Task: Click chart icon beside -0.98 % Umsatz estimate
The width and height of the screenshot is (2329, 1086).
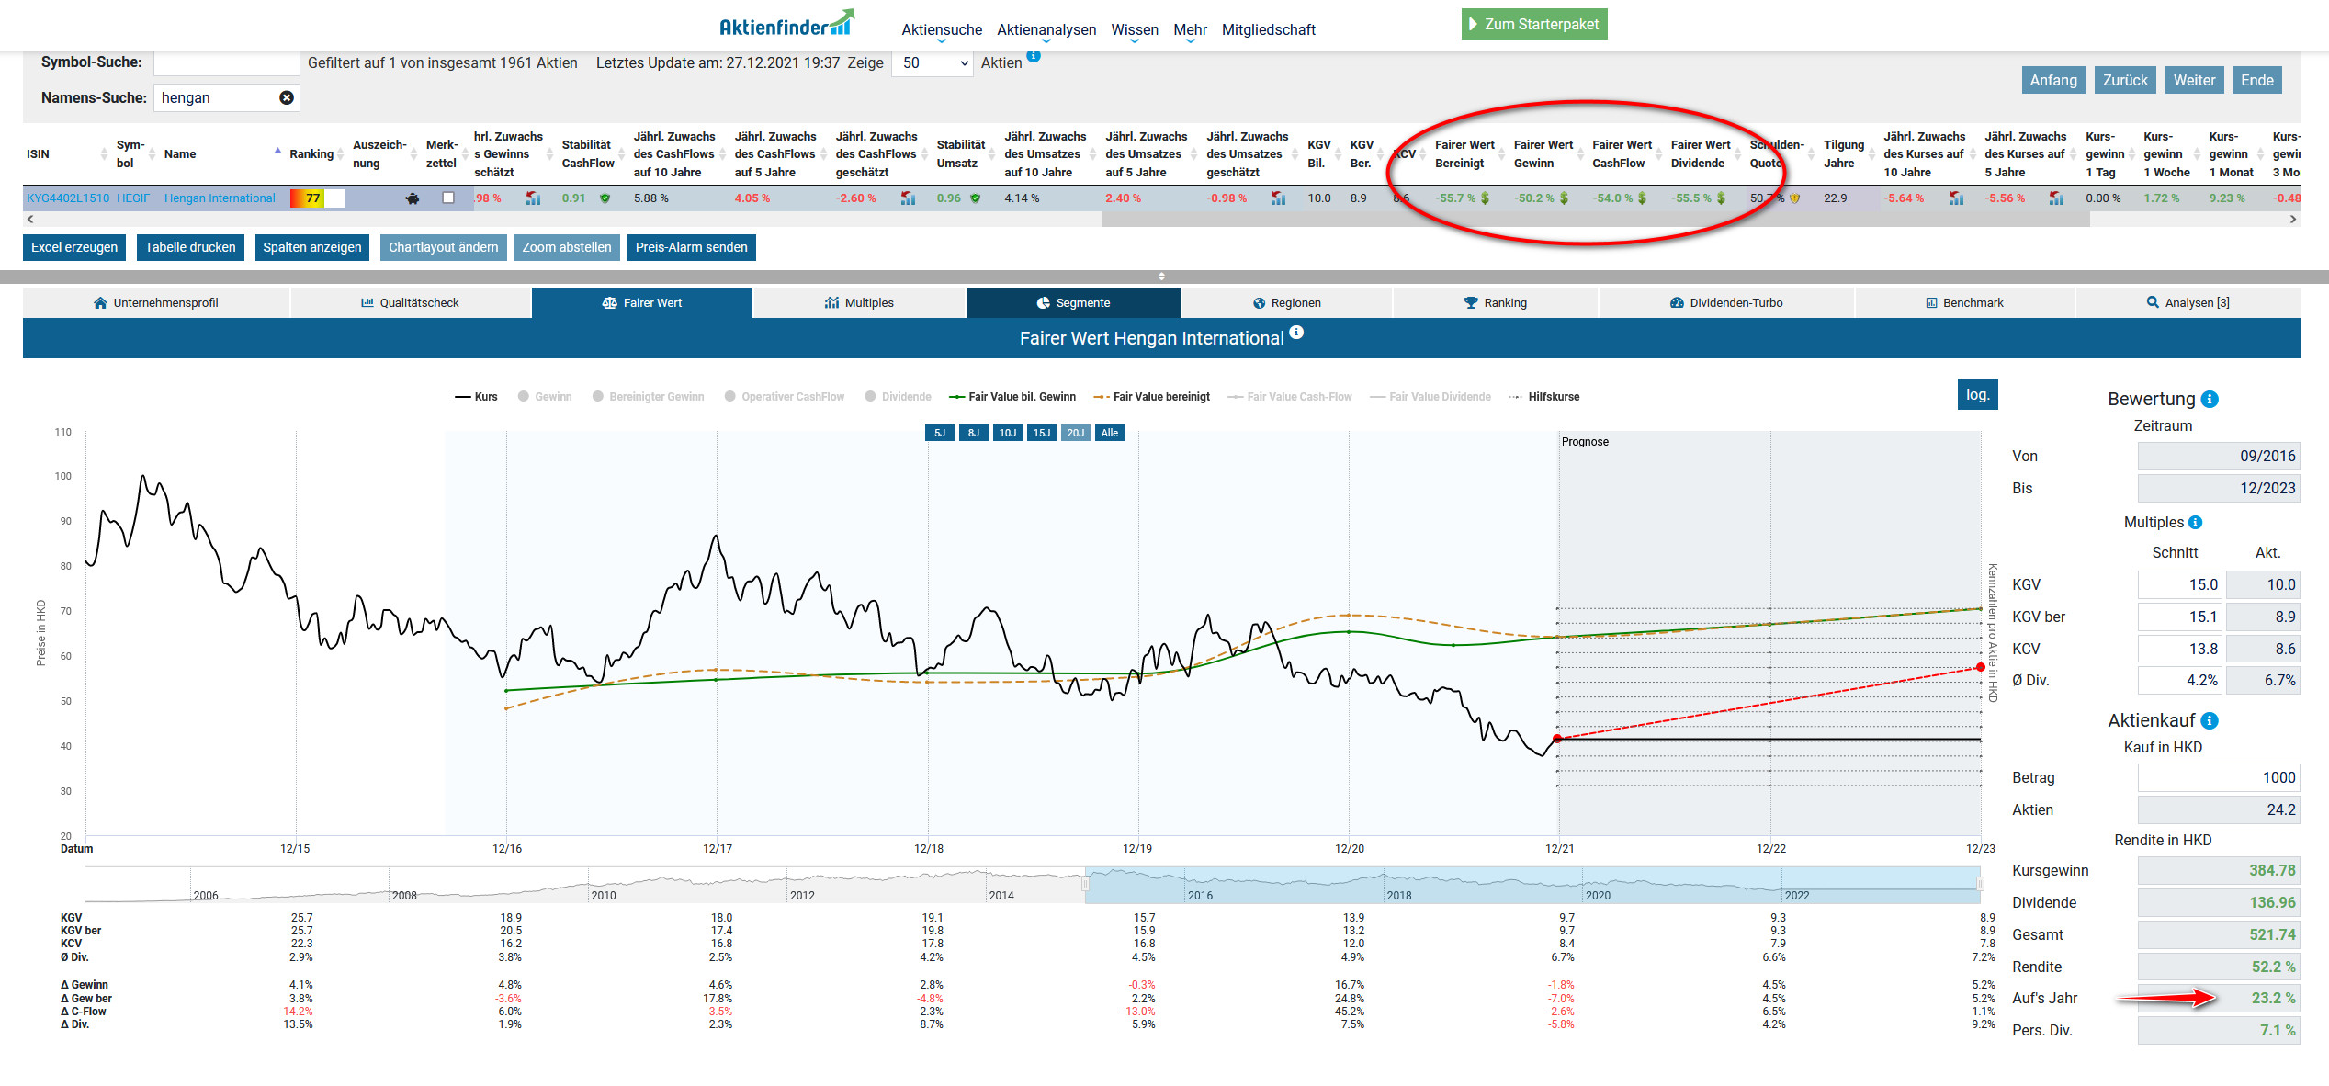Action: [1278, 198]
